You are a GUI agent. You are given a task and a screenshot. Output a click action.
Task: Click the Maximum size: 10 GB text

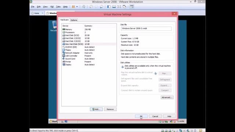(130, 45)
